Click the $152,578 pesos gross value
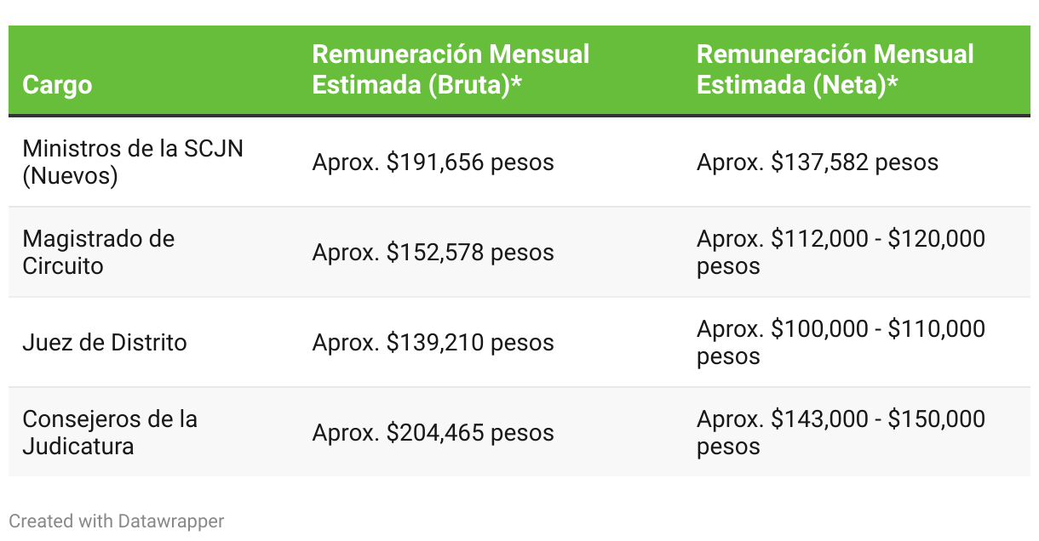This screenshot has height=541, width=1039. [470, 253]
